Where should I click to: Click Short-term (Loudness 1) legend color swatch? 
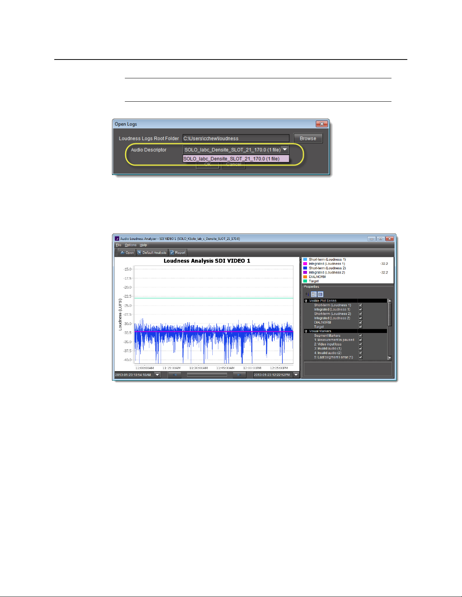pos(305,260)
